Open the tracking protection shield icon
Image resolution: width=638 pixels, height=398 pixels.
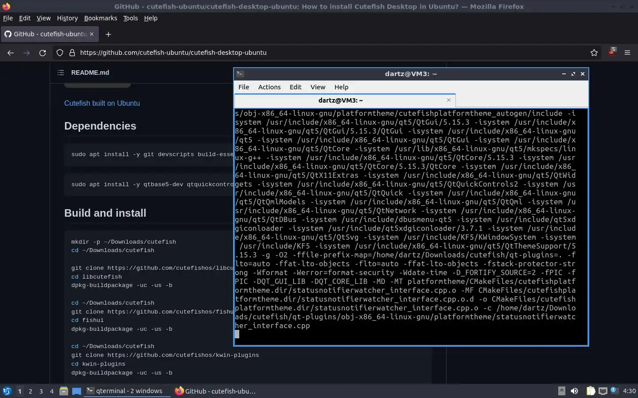pyautogui.click(x=60, y=53)
